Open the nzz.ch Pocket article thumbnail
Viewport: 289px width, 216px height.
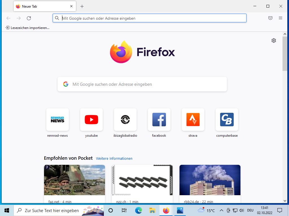(x=142, y=180)
